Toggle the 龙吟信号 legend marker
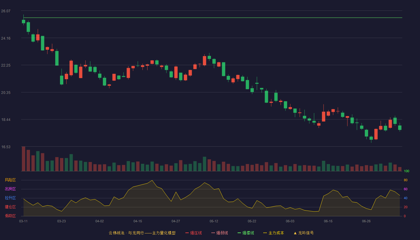 (x=304, y=233)
